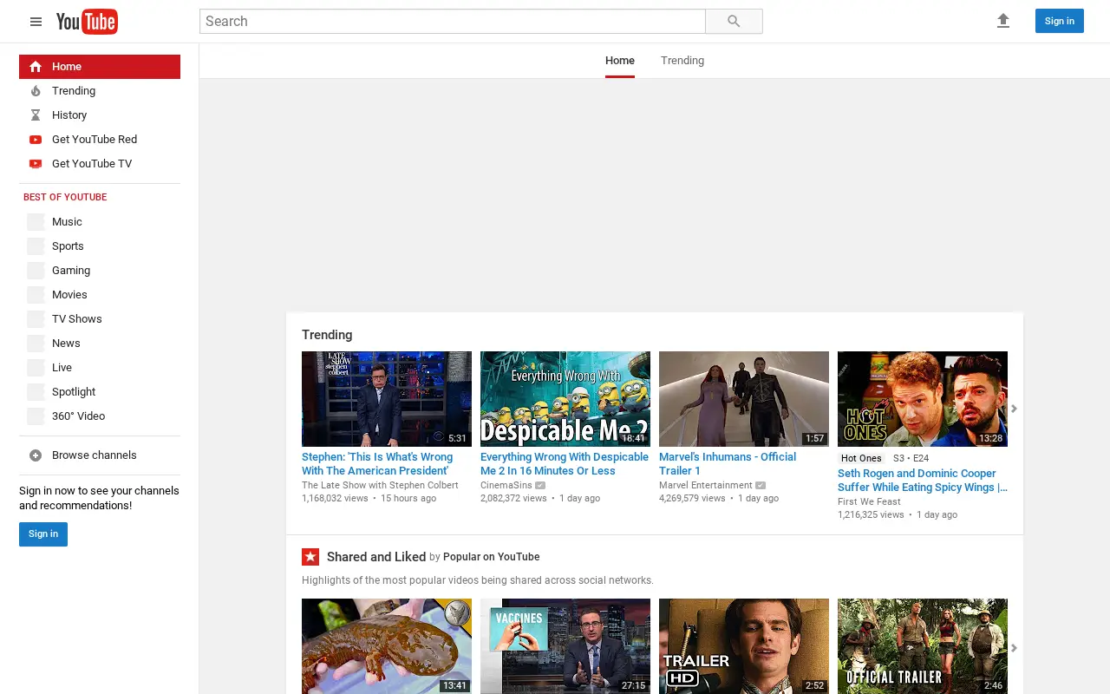Open Movies in the sidebar
1110x694 pixels.
[x=100, y=295]
